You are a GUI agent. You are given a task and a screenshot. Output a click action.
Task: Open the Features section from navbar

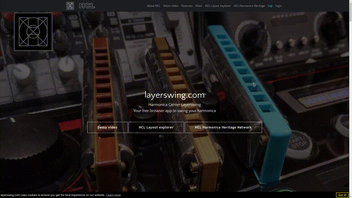[x=187, y=6]
